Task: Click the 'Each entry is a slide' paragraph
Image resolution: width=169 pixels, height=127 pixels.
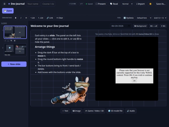Action: click(x=58, y=39)
